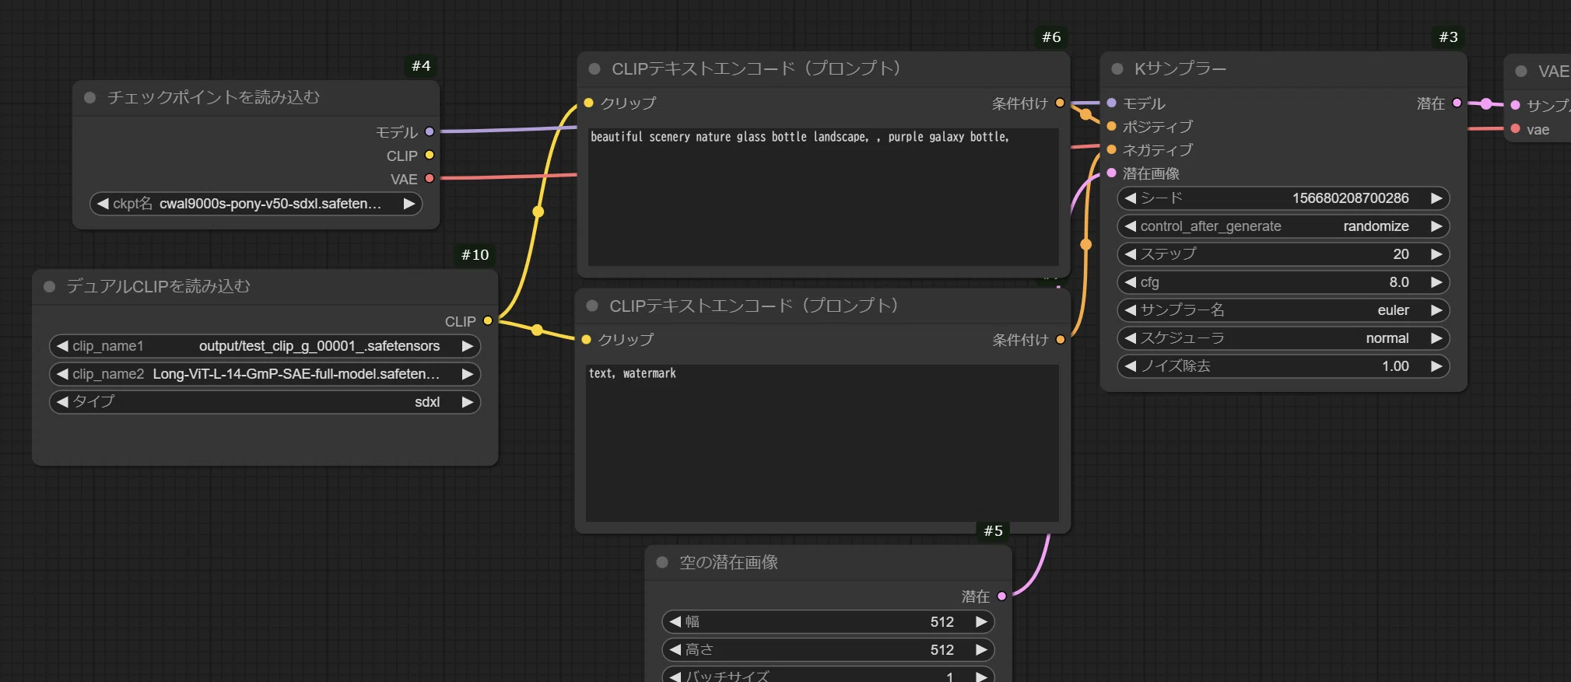Click the クリップ input port on positive prompt node

pyautogui.click(x=588, y=103)
